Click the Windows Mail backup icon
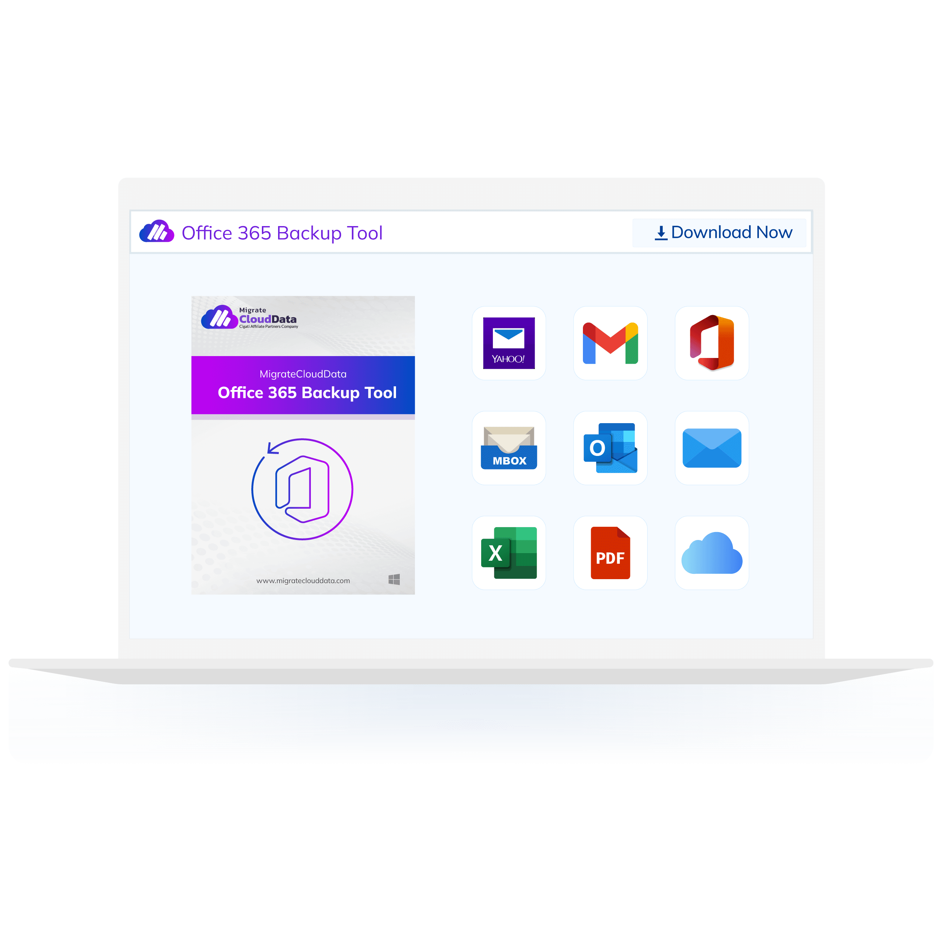This screenshot has width=942, height=942. tap(712, 448)
